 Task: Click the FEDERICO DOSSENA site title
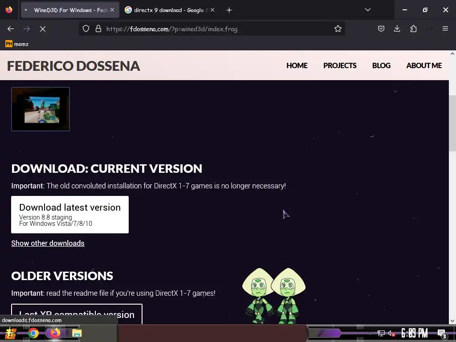(73, 66)
